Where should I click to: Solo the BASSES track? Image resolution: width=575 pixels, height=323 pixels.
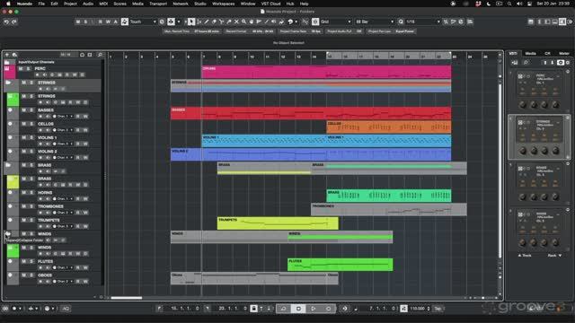click(31, 110)
